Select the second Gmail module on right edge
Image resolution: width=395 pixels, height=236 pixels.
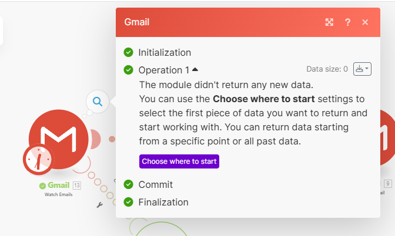(387, 138)
